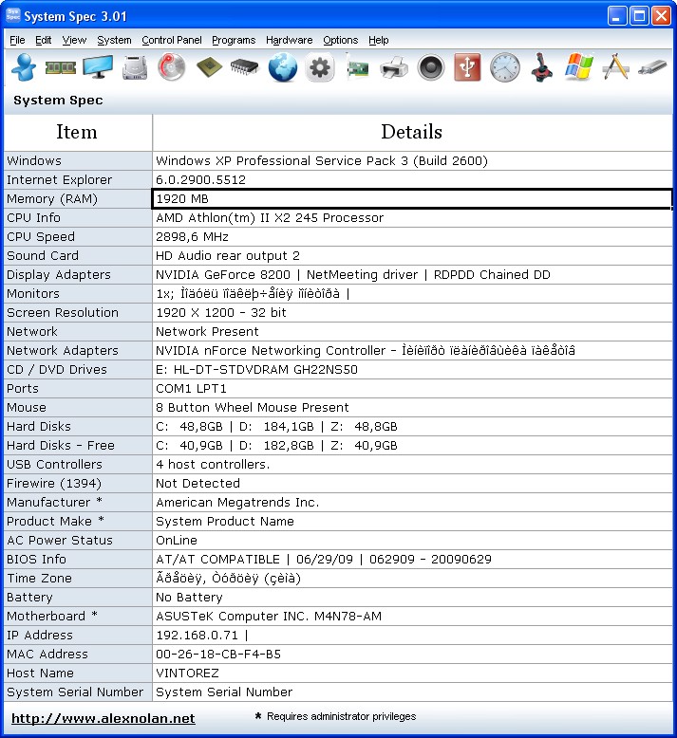
Task: Click the black integrated circuit chip icon
Action: 245,67
